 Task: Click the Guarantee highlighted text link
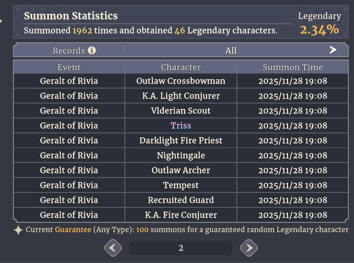(73, 230)
